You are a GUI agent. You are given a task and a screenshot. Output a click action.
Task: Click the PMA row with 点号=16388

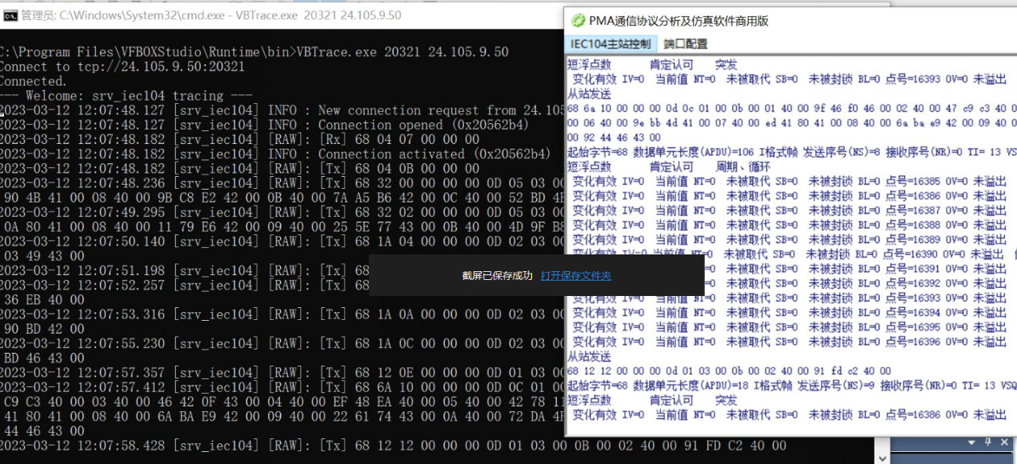(790, 226)
